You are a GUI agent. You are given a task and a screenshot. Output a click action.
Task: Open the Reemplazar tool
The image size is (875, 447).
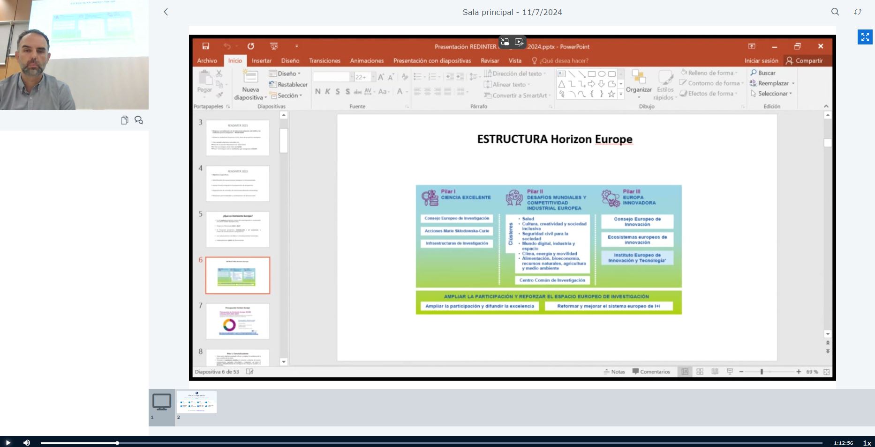771,83
